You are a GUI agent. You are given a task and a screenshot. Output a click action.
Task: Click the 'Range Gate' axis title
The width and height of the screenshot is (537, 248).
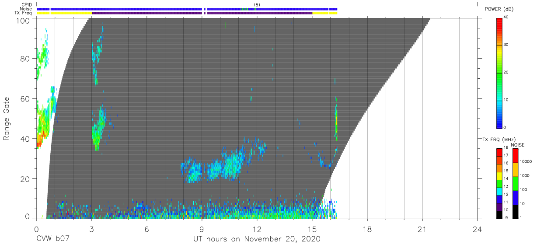click(x=7, y=118)
